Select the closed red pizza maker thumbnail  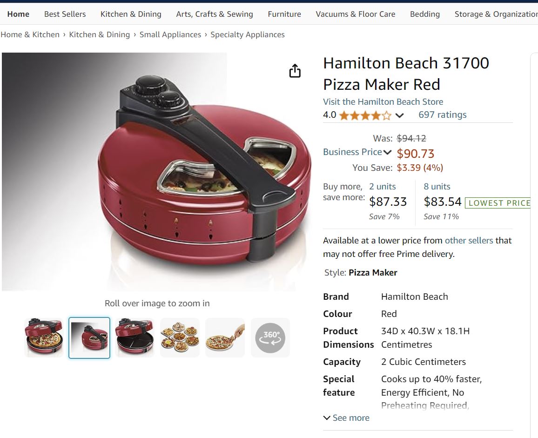[x=89, y=338]
